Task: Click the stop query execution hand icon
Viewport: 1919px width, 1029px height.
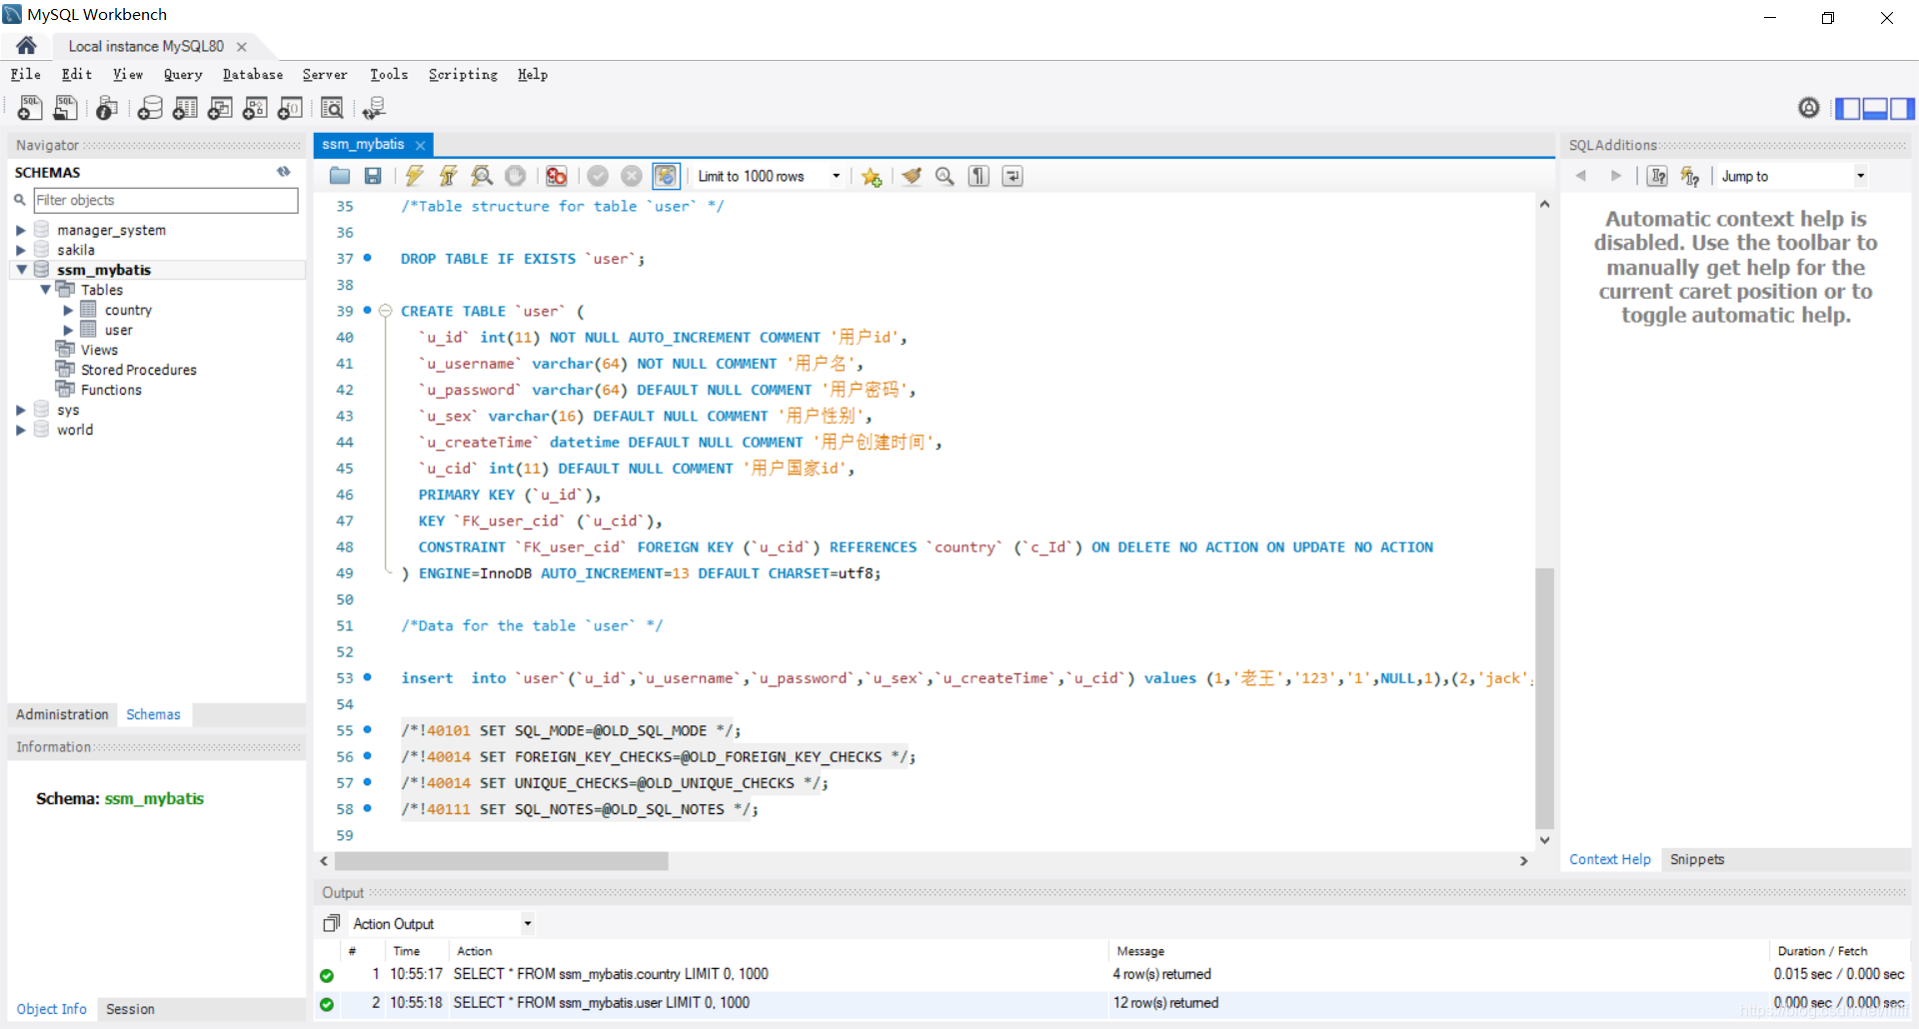Action: (515, 176)
